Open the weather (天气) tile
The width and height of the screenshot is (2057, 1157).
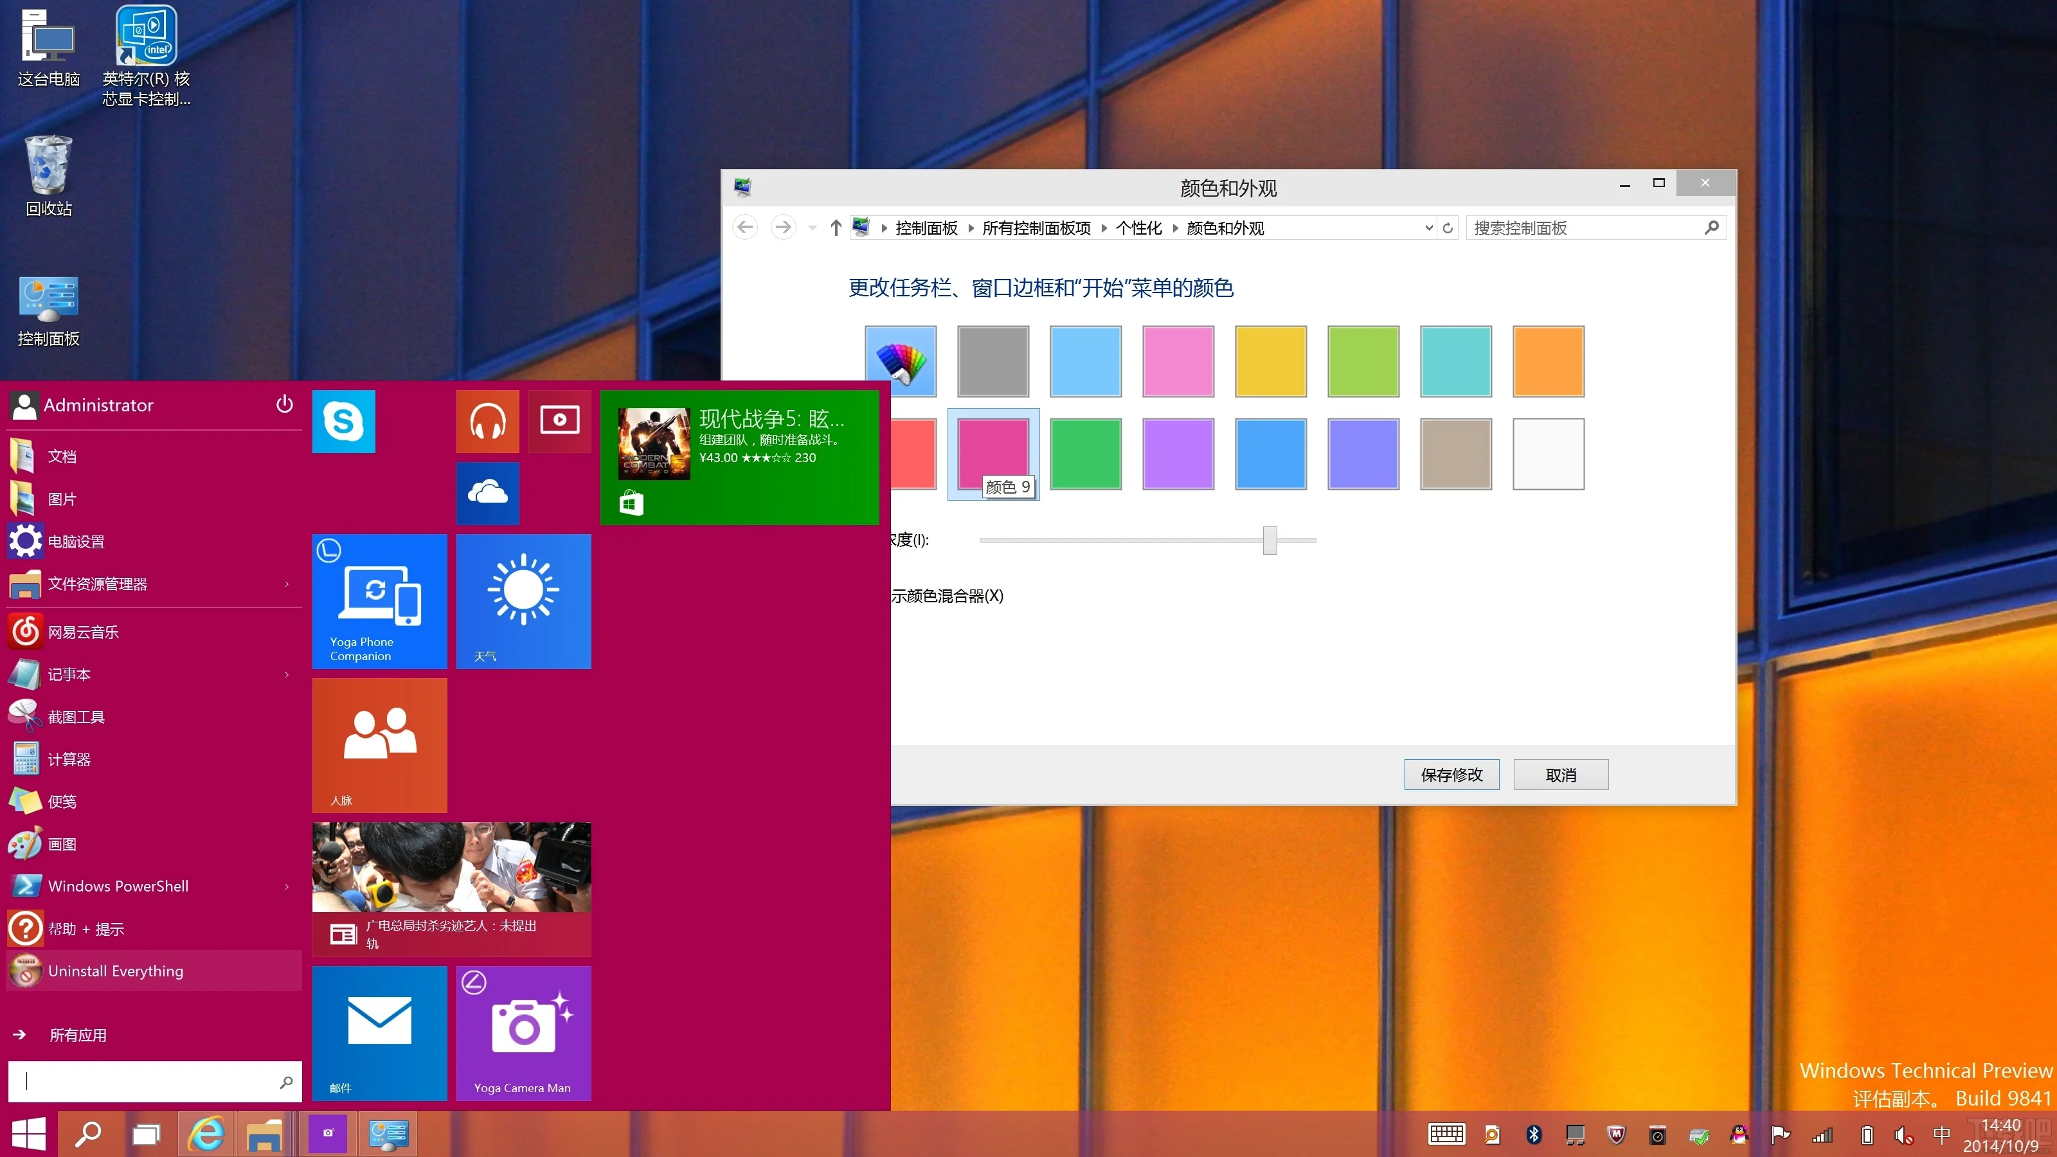pos(524,601)
